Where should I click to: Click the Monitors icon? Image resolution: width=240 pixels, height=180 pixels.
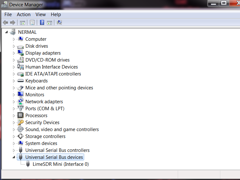[21, 94]
